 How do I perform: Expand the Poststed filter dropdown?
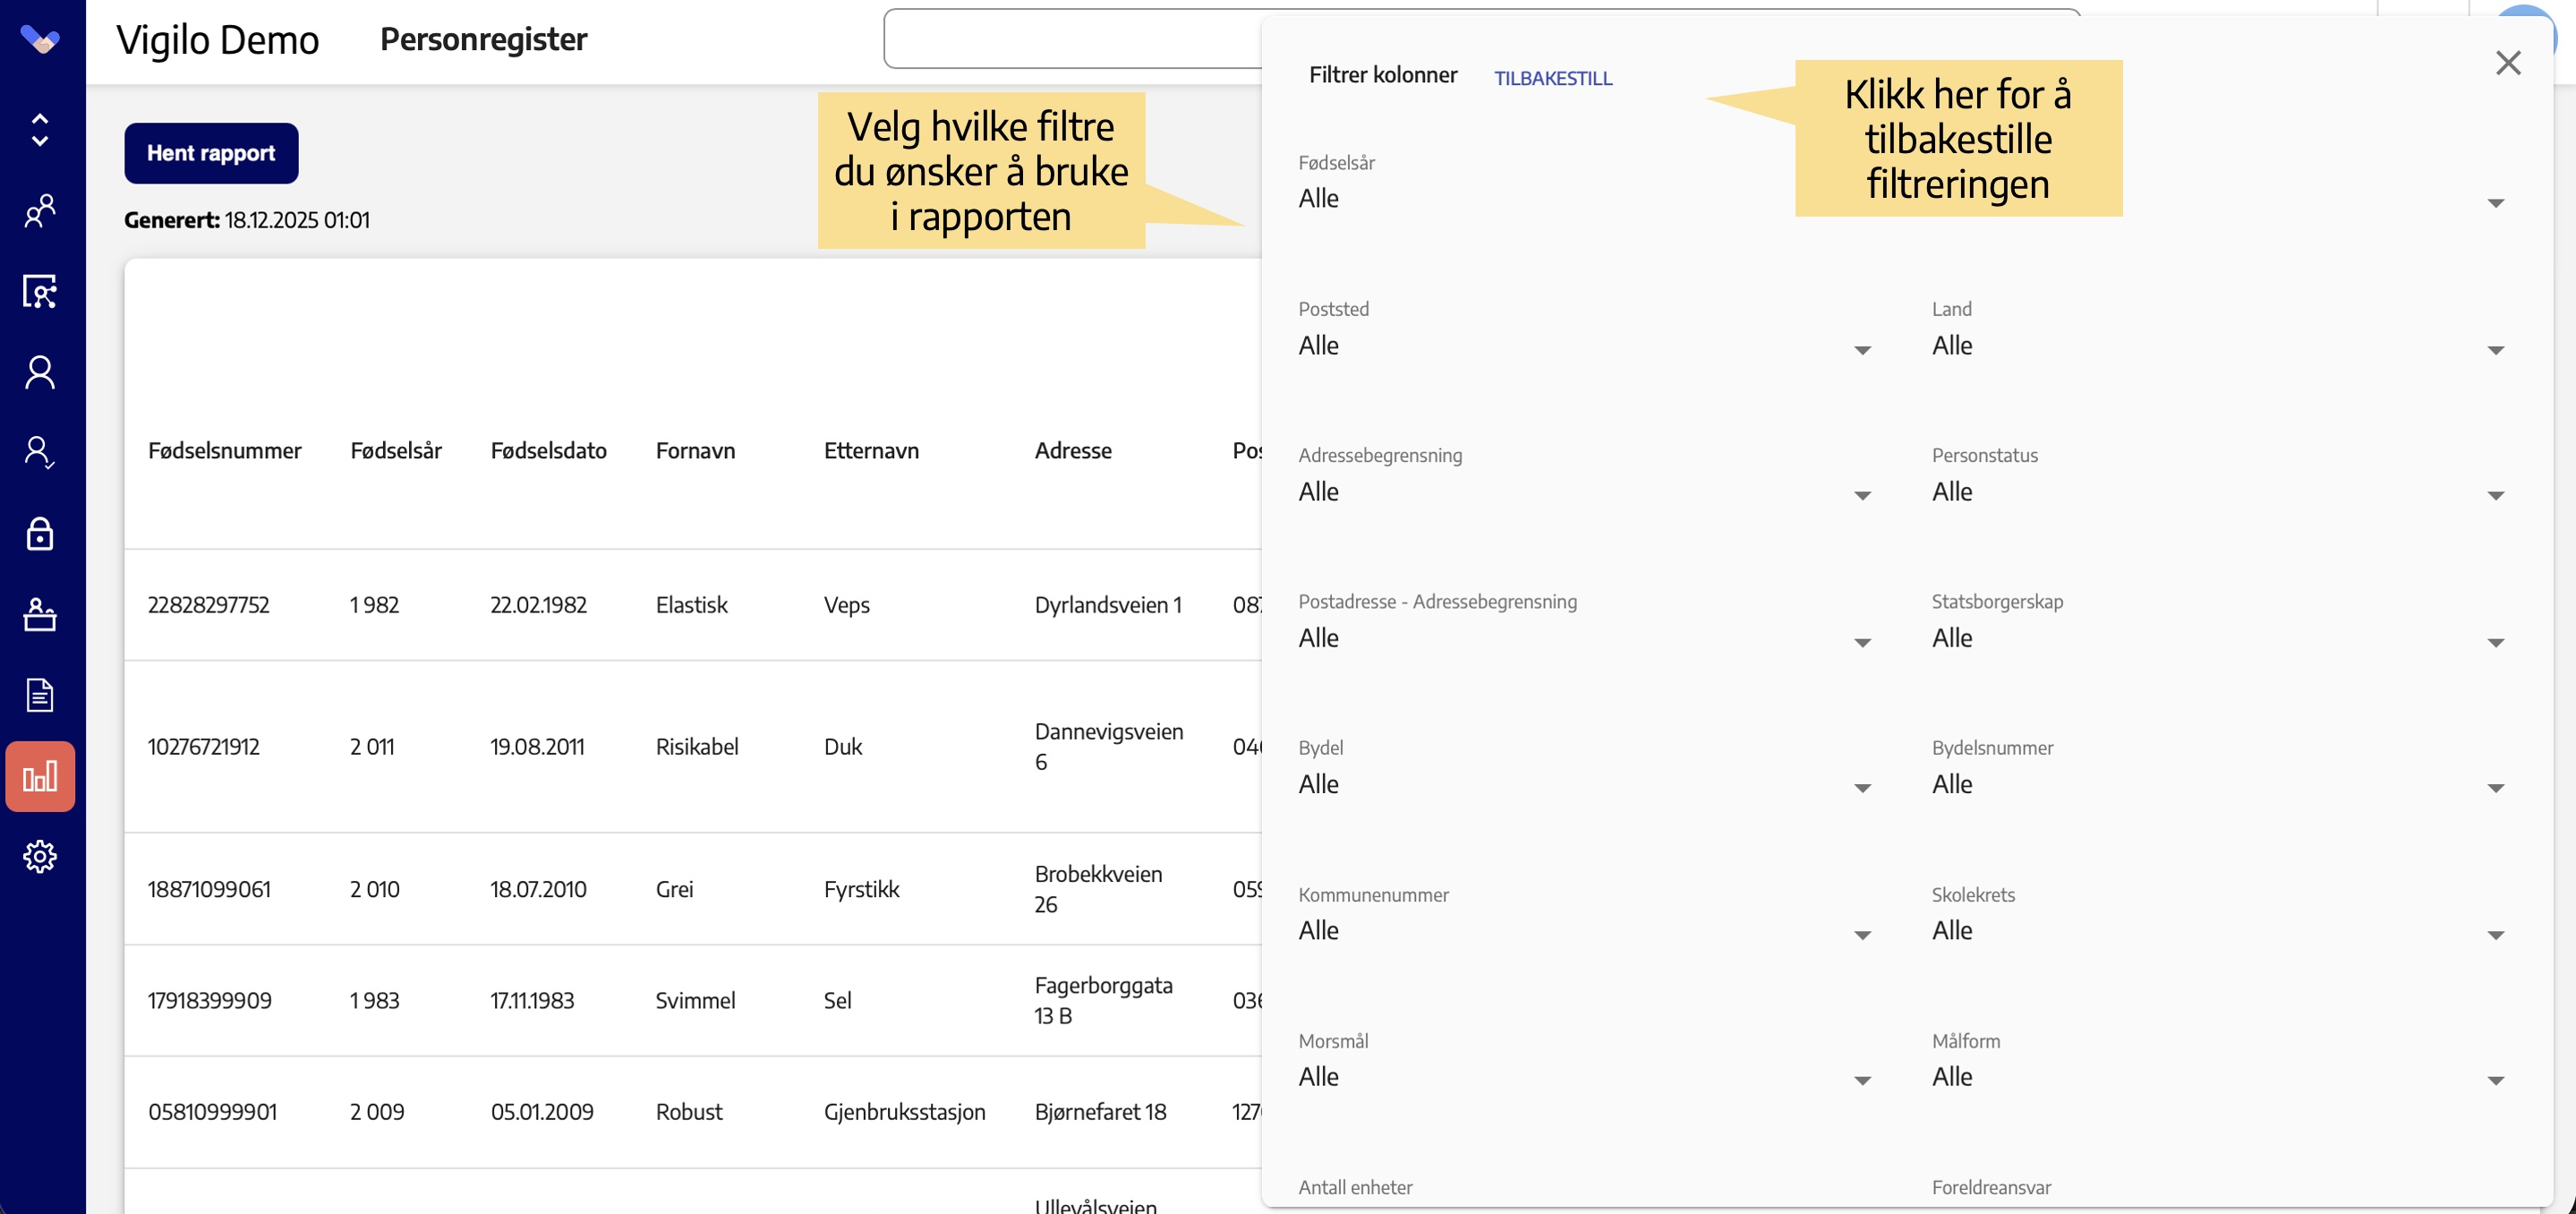pos(1585,345)
